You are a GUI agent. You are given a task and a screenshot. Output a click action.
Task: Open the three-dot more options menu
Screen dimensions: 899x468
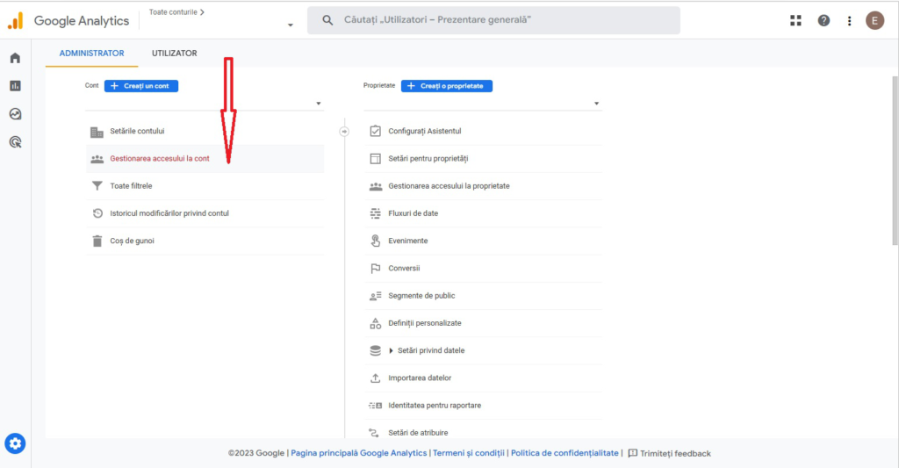pos(850,21)
